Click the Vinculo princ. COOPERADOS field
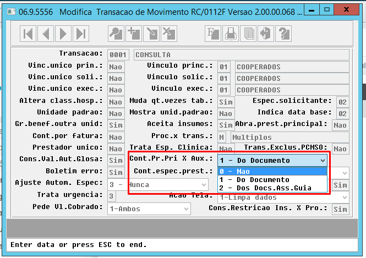Screen dimensions: 366x258 [x=292, y=67]
